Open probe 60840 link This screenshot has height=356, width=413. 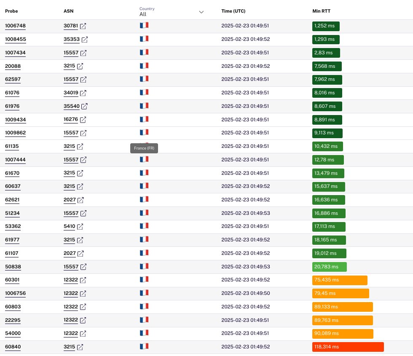tap(13, 347)
